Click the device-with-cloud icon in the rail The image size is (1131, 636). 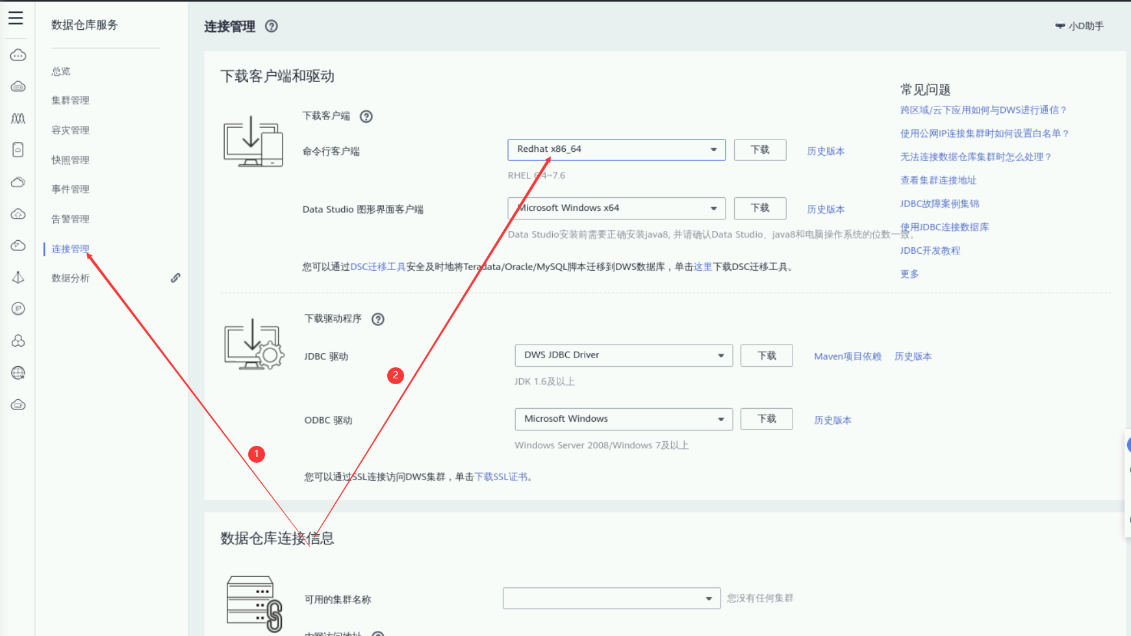18,150
